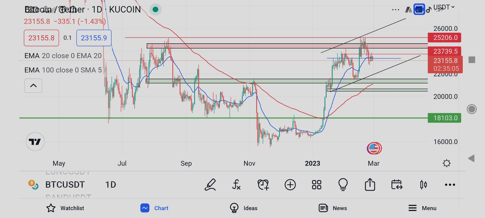Open the indicators fx icon
Image resolution: width=485 pixels, height=218 pixels.
point(236,185)
